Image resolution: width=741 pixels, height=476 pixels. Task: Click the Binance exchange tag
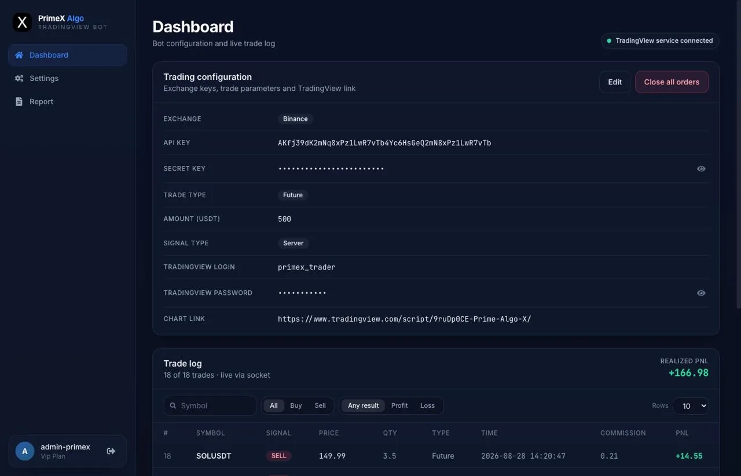pyautogui.click(x=295, y=119)
